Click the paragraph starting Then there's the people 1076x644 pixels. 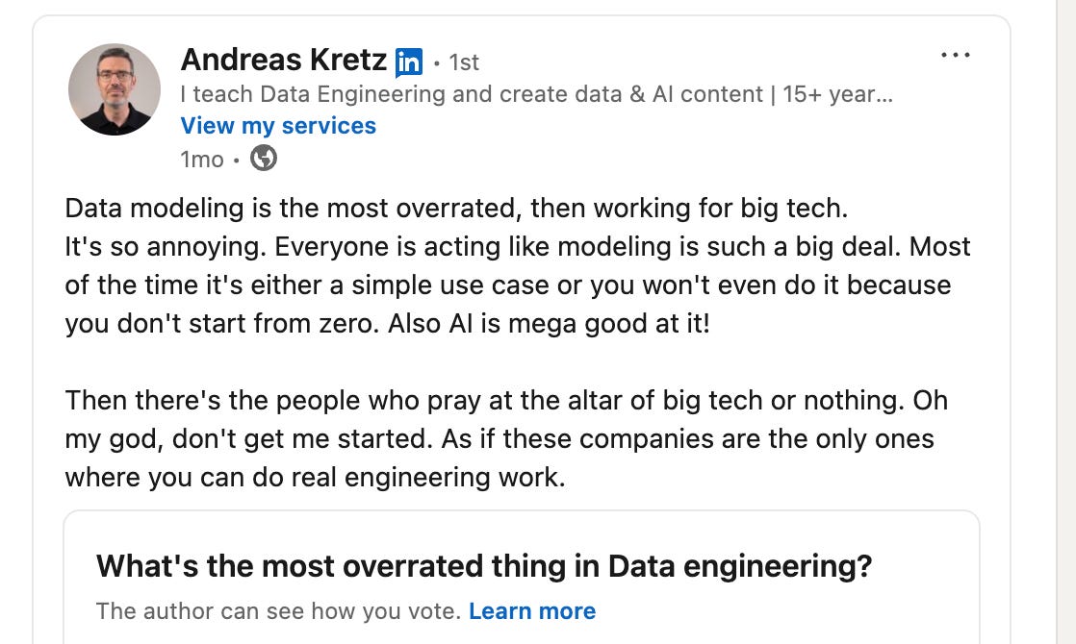[x=506, y=438]
